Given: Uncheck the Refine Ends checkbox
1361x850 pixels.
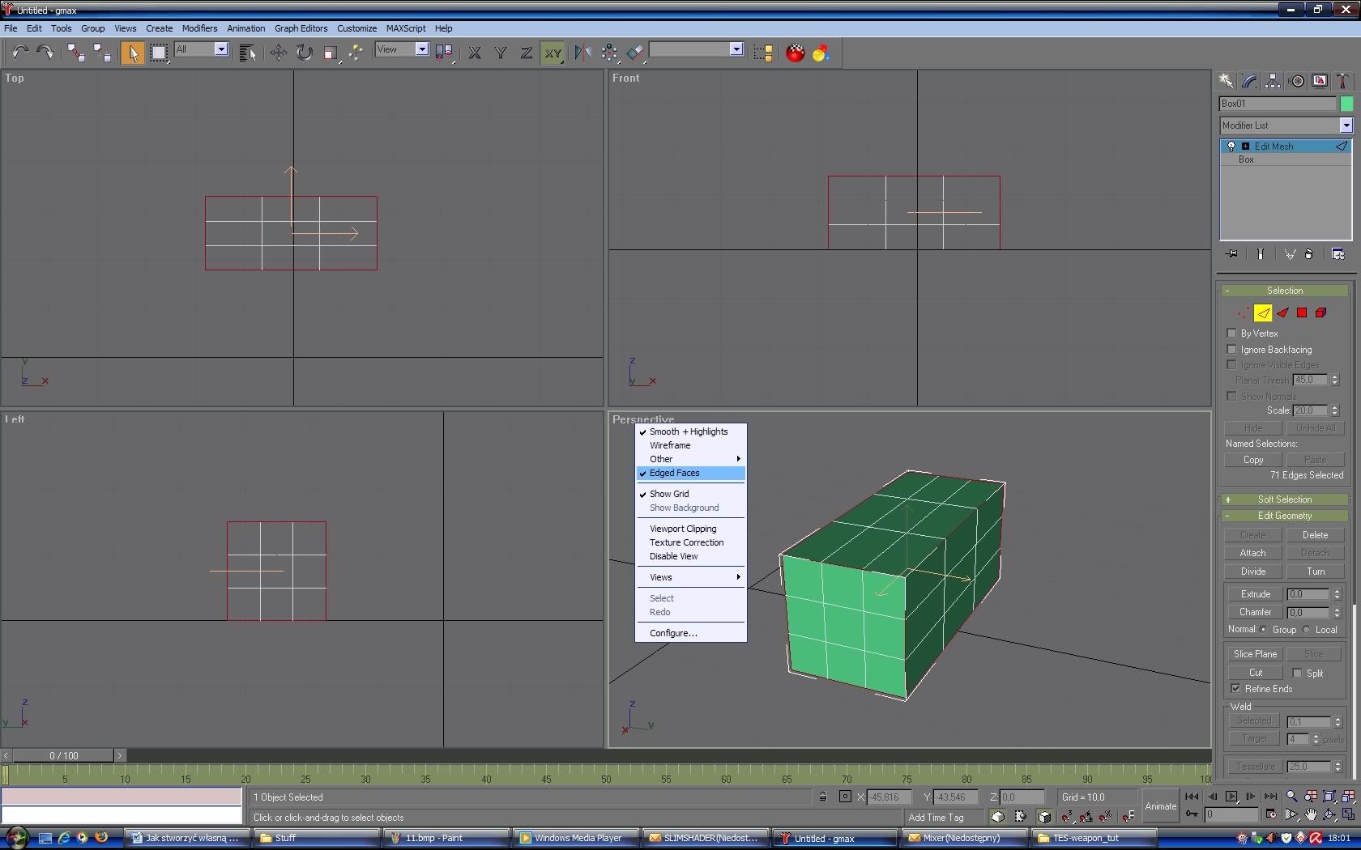Looking at the screenshot, I should tap(1236, 688).
